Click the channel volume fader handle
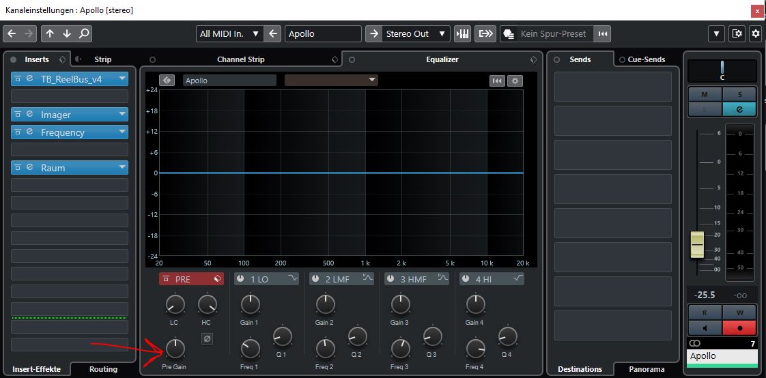Viewport: 766px width, 378px height. click(697, 244)
